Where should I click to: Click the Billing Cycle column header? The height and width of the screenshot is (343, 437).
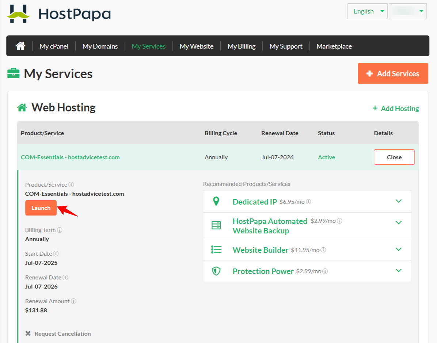[221, 133]
